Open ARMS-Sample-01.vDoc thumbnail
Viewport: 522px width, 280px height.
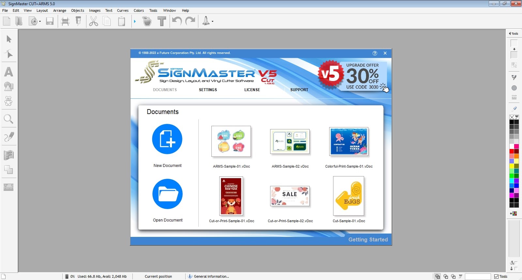tap(231, 141)
